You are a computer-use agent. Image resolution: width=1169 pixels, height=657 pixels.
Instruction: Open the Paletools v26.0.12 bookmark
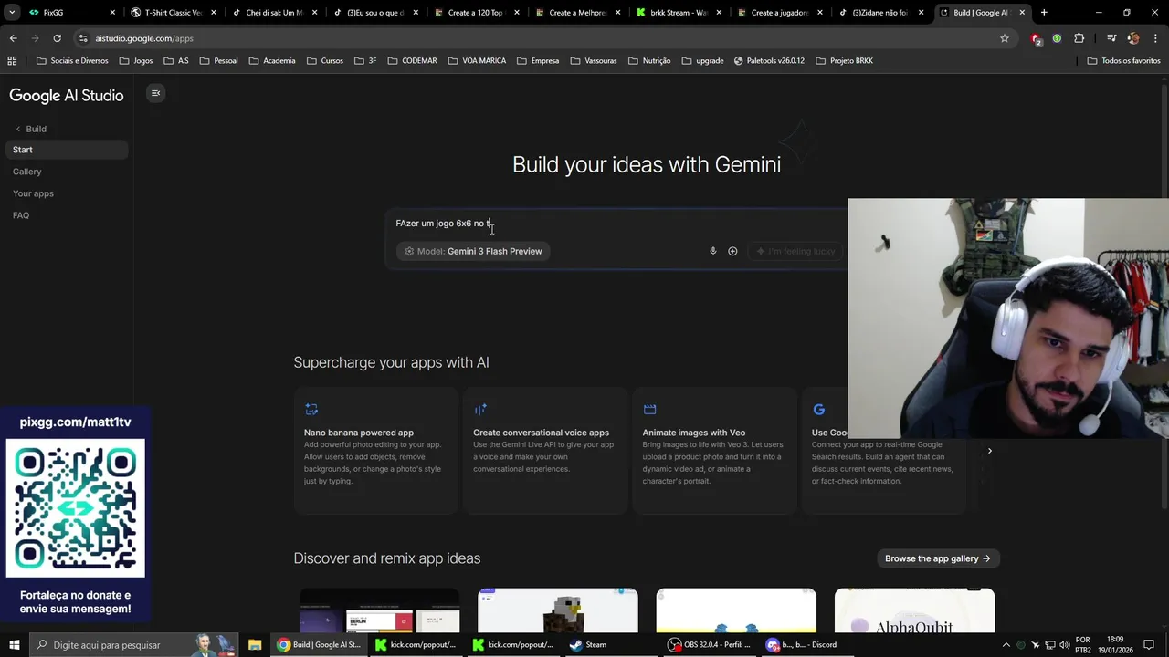(767, 61)
